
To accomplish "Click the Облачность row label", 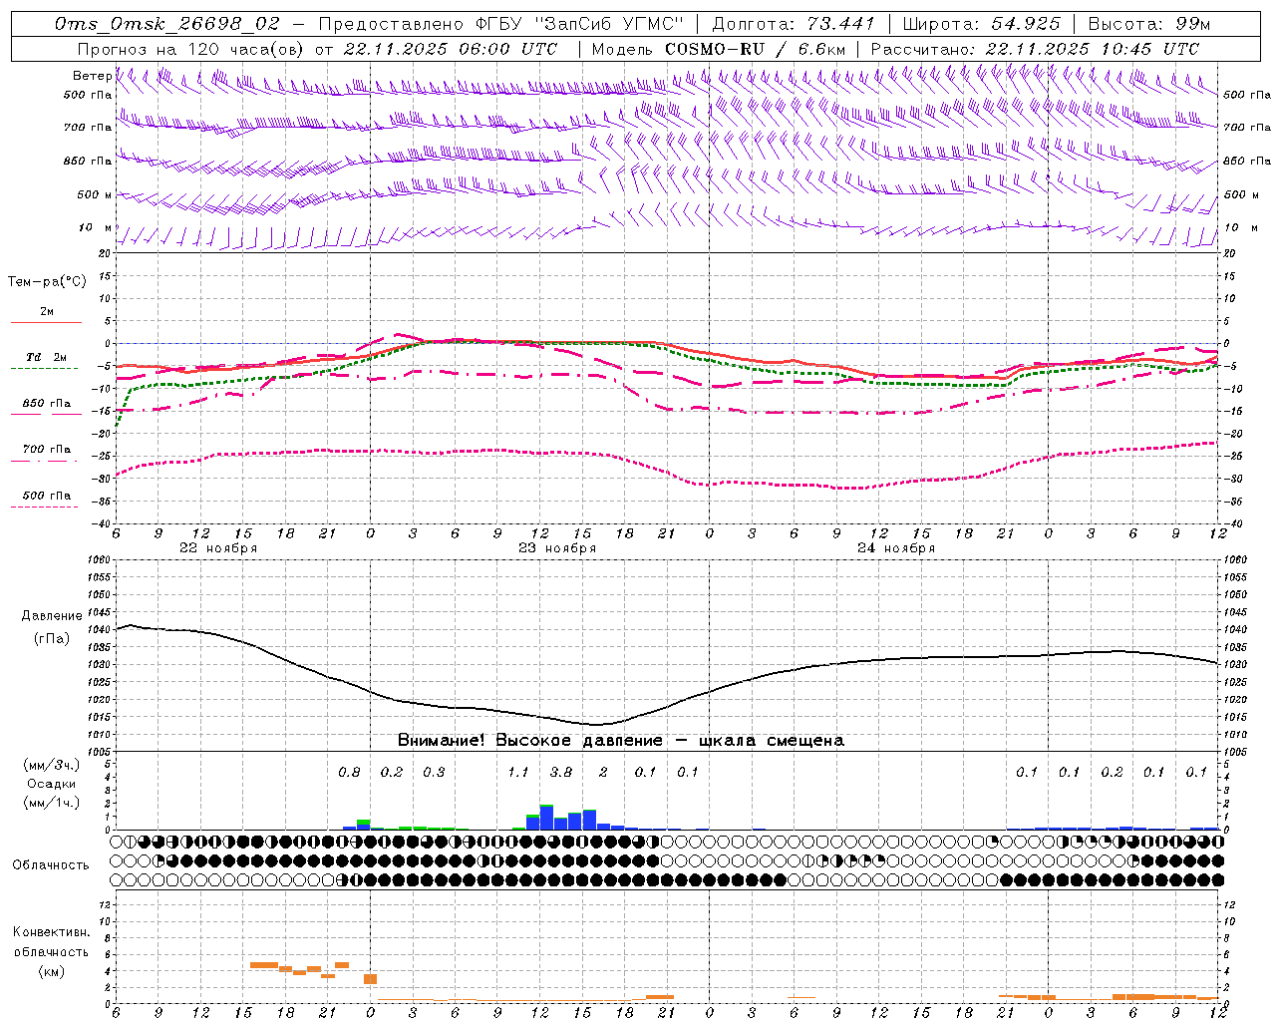I will point(51,865).
